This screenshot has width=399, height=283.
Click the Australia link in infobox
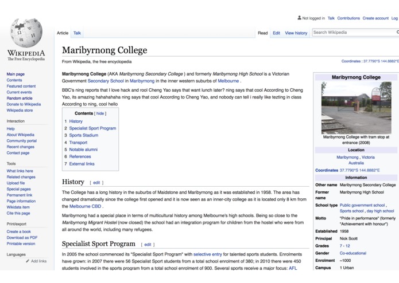point(356,163)
